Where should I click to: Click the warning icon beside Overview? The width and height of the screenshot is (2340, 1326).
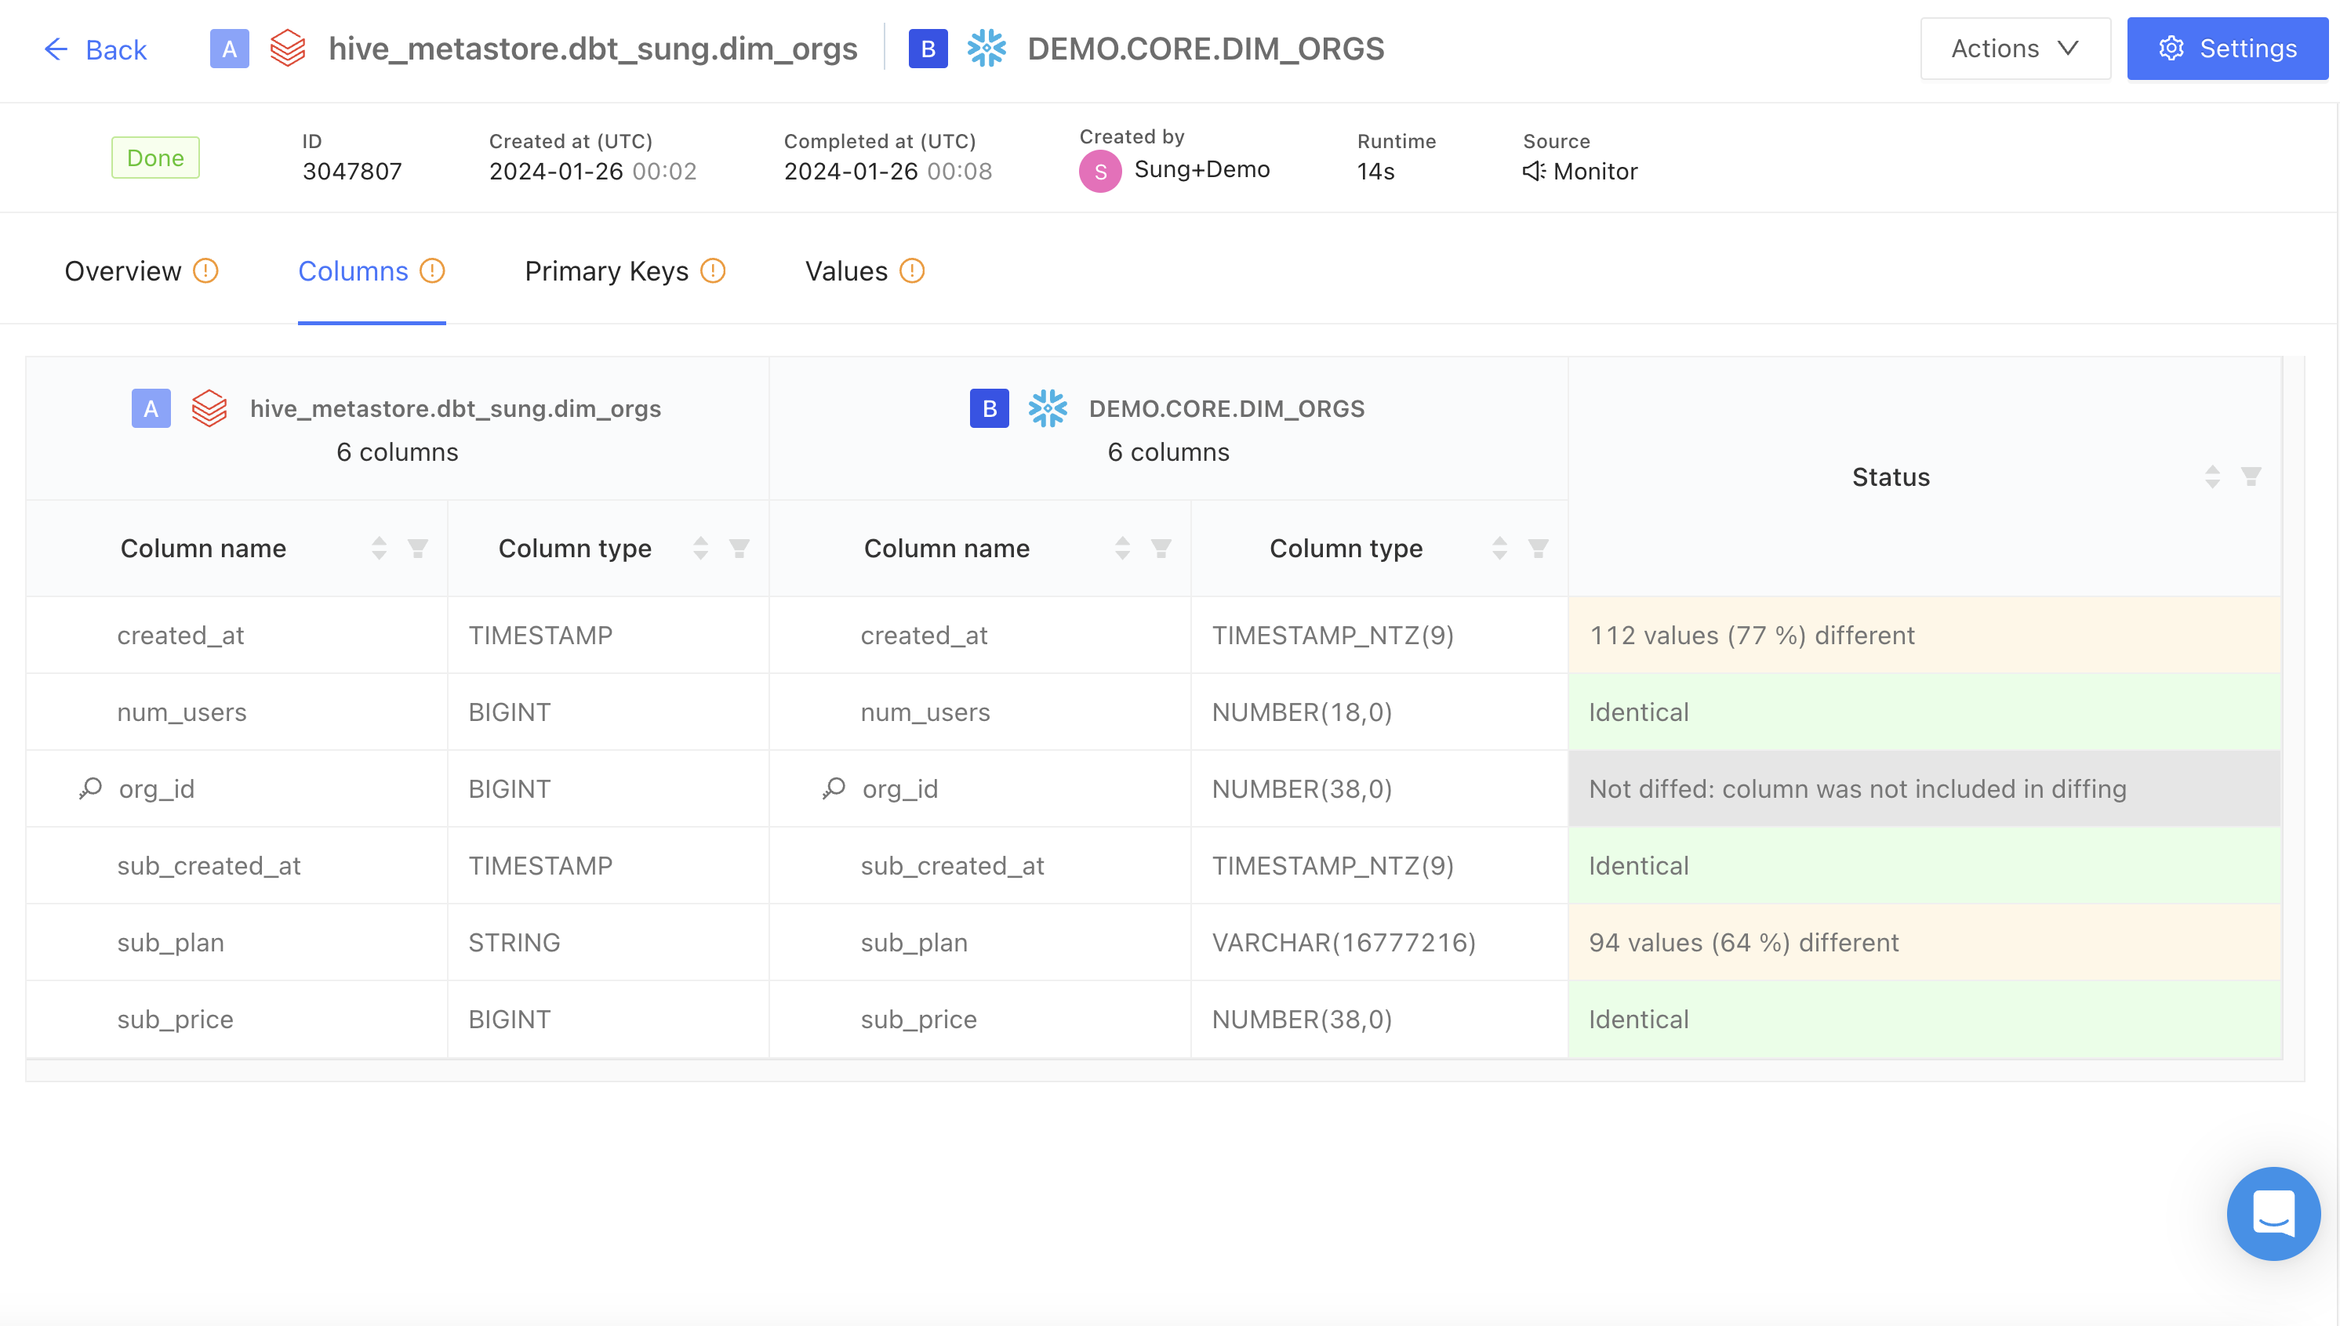click(206, 271)
